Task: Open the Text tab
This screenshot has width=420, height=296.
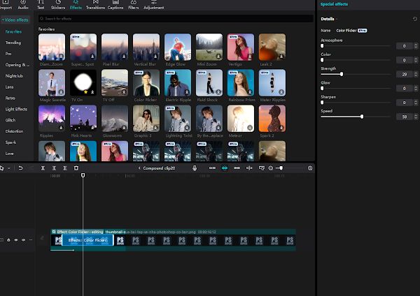Action: pyautogui.click(x=41, y=5)
